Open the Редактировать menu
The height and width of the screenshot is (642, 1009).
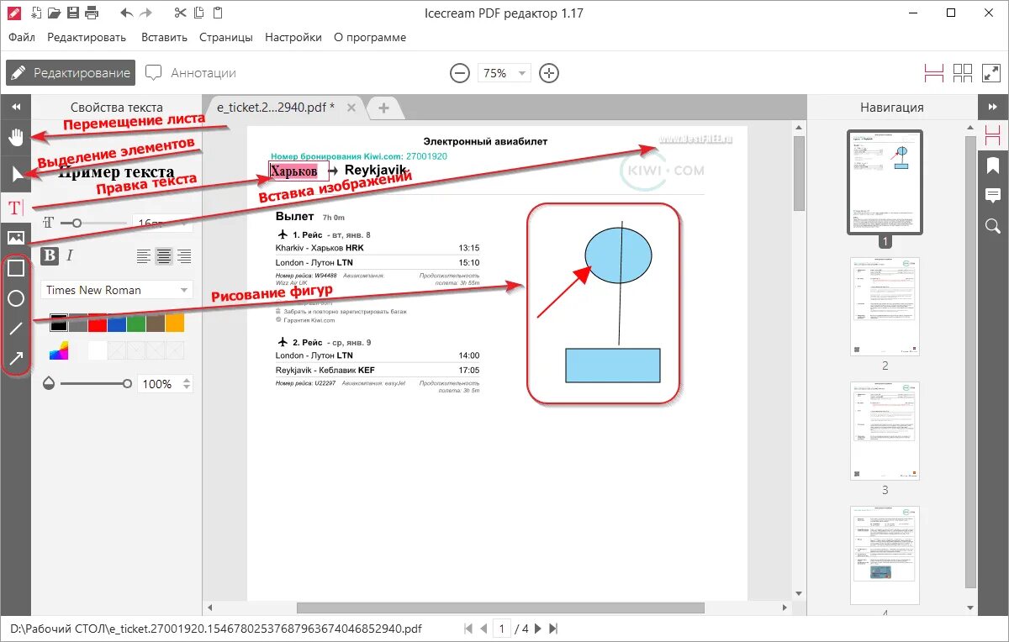coord(87,37)
